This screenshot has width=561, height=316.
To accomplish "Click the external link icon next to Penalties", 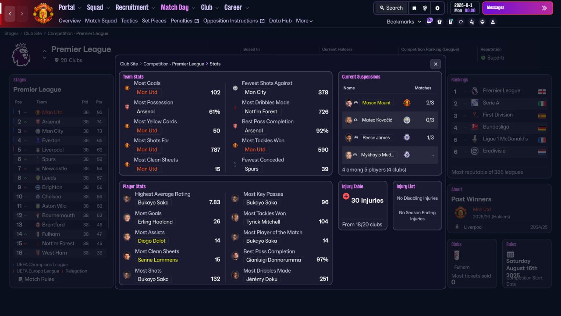I will 197,21.
